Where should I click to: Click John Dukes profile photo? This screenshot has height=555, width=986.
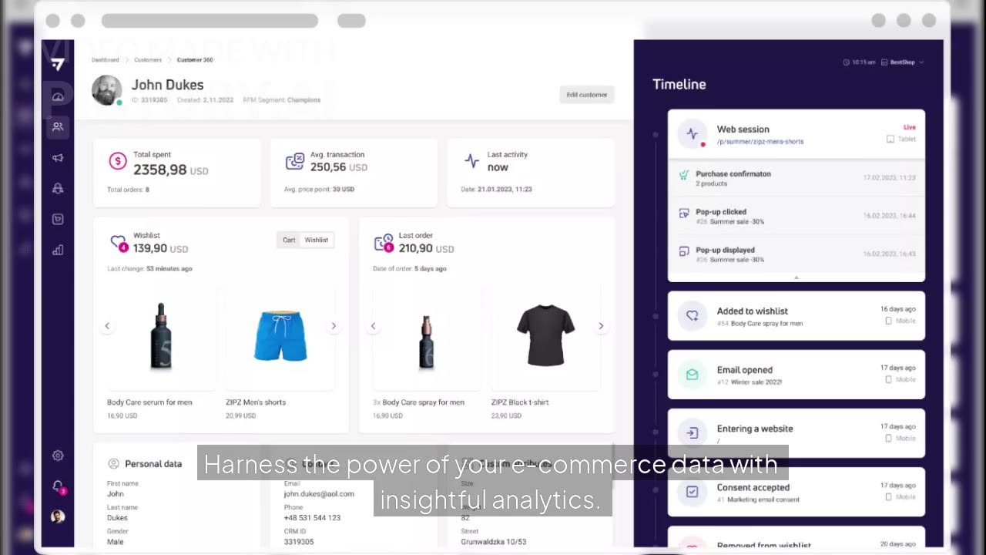tap(107, 90)
